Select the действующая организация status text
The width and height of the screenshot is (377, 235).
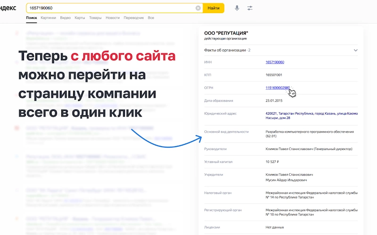pos(225,39)
